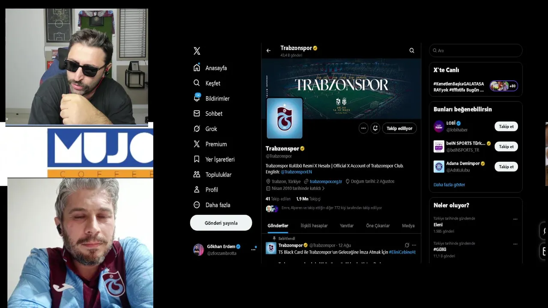Open LOBİ account avatar
Screen dimensions: 548x308
(439, 126)
